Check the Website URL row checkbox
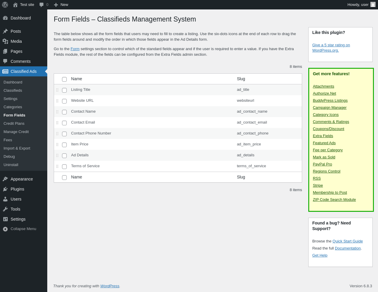 (64, 101)
